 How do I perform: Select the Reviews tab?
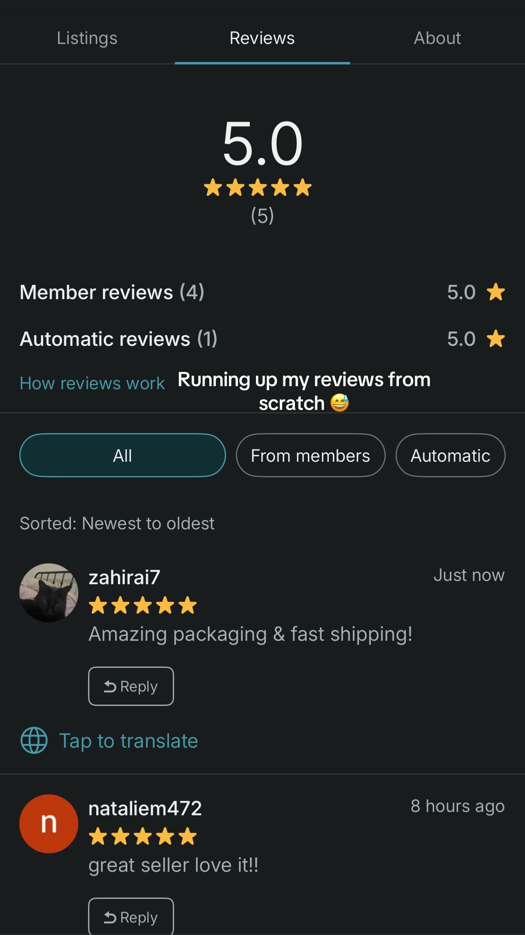[262, 38]
